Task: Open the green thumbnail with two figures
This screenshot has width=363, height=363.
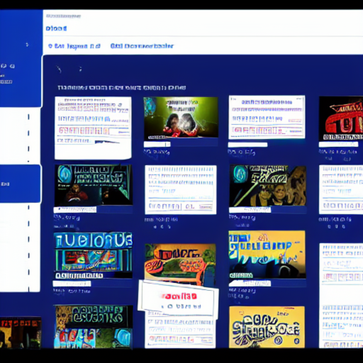Action: click(181, 118)
